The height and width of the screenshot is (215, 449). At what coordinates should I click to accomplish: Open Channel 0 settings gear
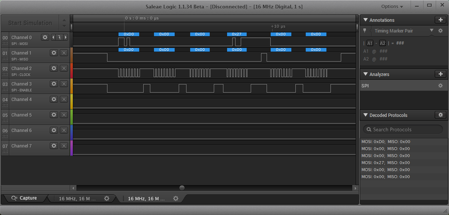tap(45, 37)
